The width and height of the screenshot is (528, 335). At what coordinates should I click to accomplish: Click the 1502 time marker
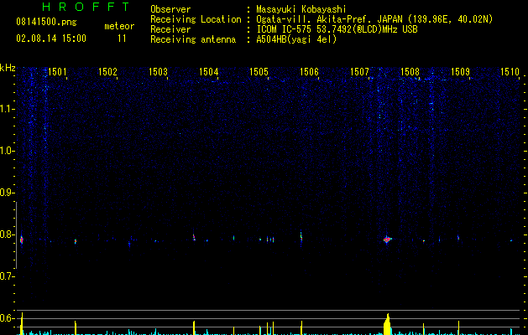click(x=107, y=72)
